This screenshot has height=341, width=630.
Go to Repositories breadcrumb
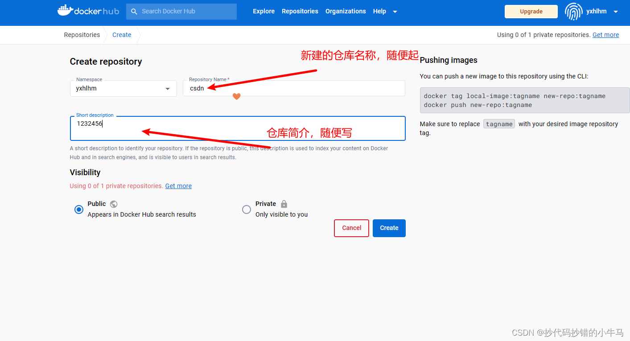(x=82, y=35)
